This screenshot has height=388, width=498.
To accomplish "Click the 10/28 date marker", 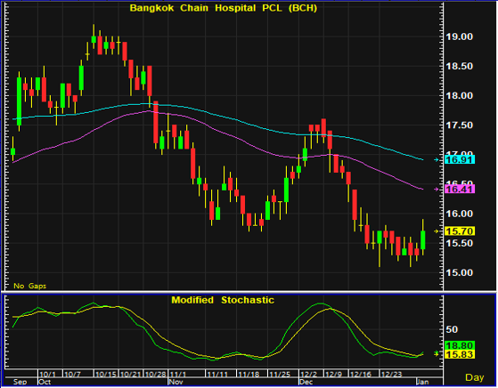I will point(156,375).
